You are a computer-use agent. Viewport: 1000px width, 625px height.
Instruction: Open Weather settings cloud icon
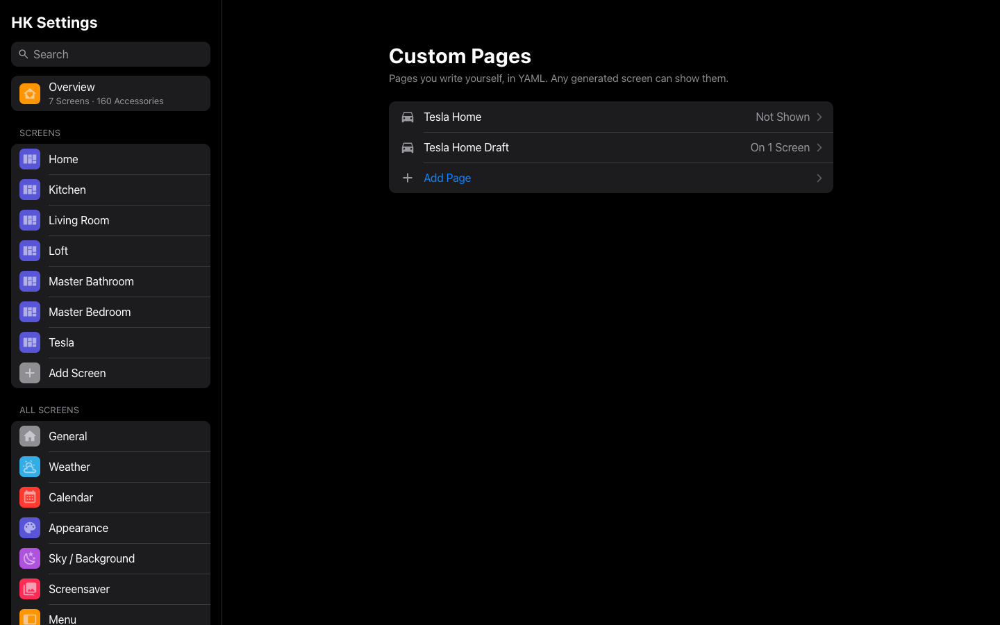pos(30,467)
